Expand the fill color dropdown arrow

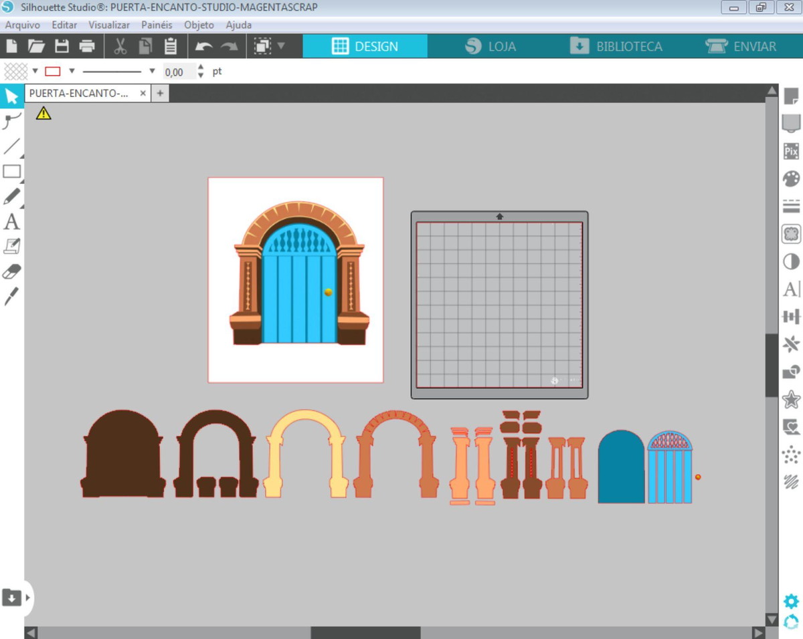[x=35, y=71]
